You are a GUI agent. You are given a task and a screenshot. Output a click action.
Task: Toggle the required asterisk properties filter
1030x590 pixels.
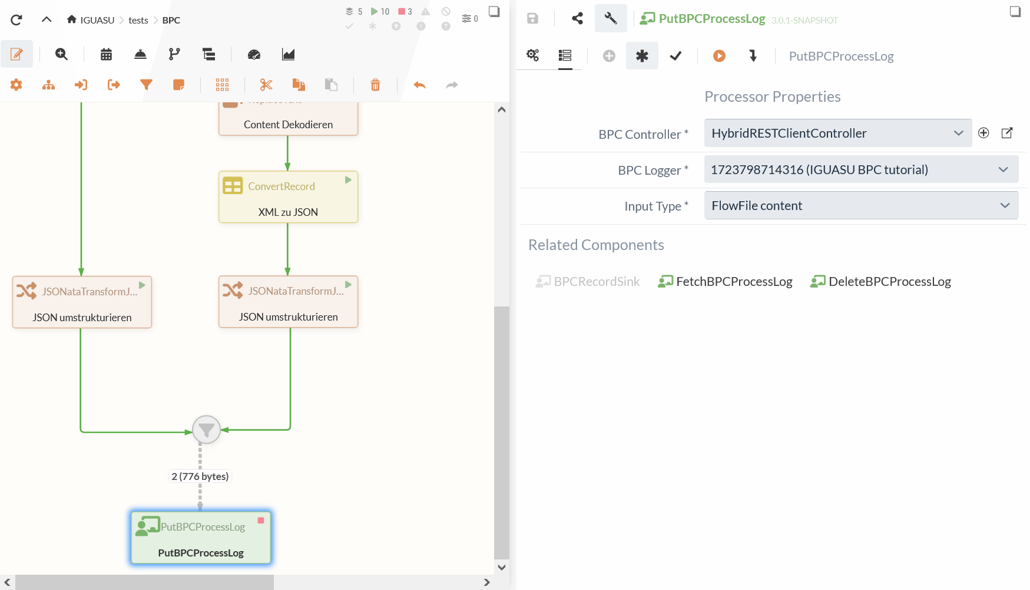click(642, 56)
